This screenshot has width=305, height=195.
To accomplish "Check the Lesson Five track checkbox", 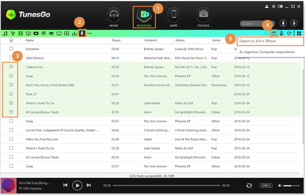I will [11, 130].
